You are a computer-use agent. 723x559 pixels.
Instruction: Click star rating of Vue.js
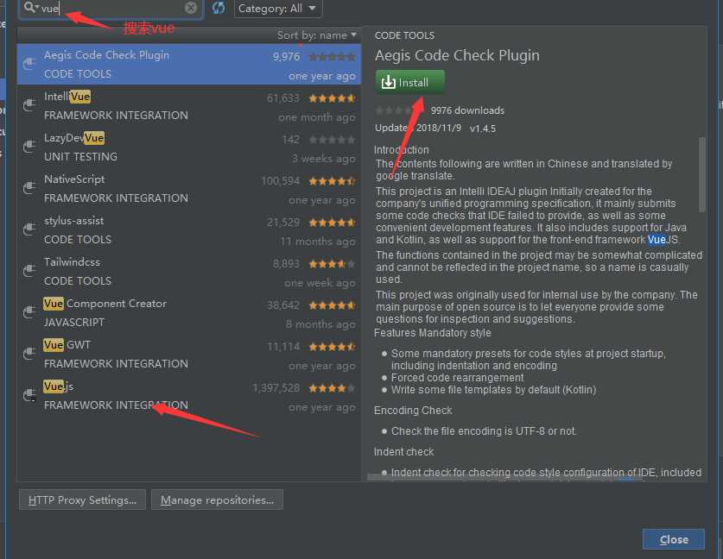tap(332, 388)
